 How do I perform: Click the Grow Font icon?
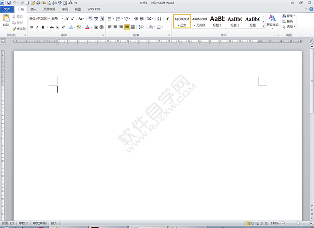coord(67,19)
